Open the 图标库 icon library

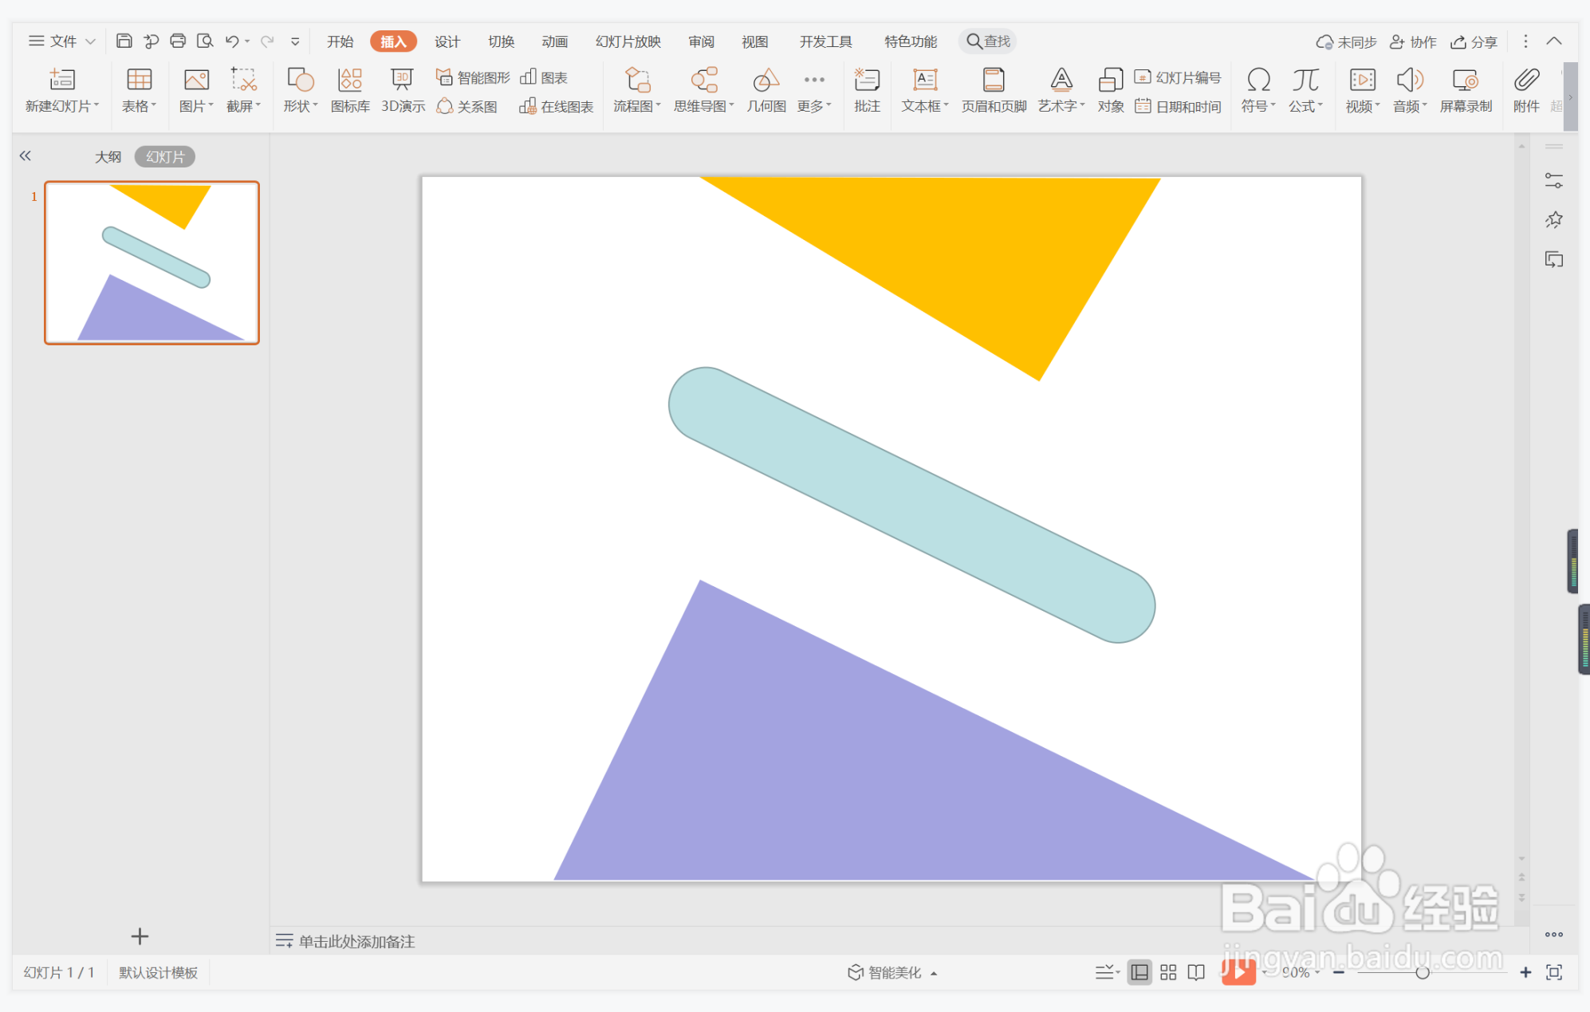pos(350,89)
